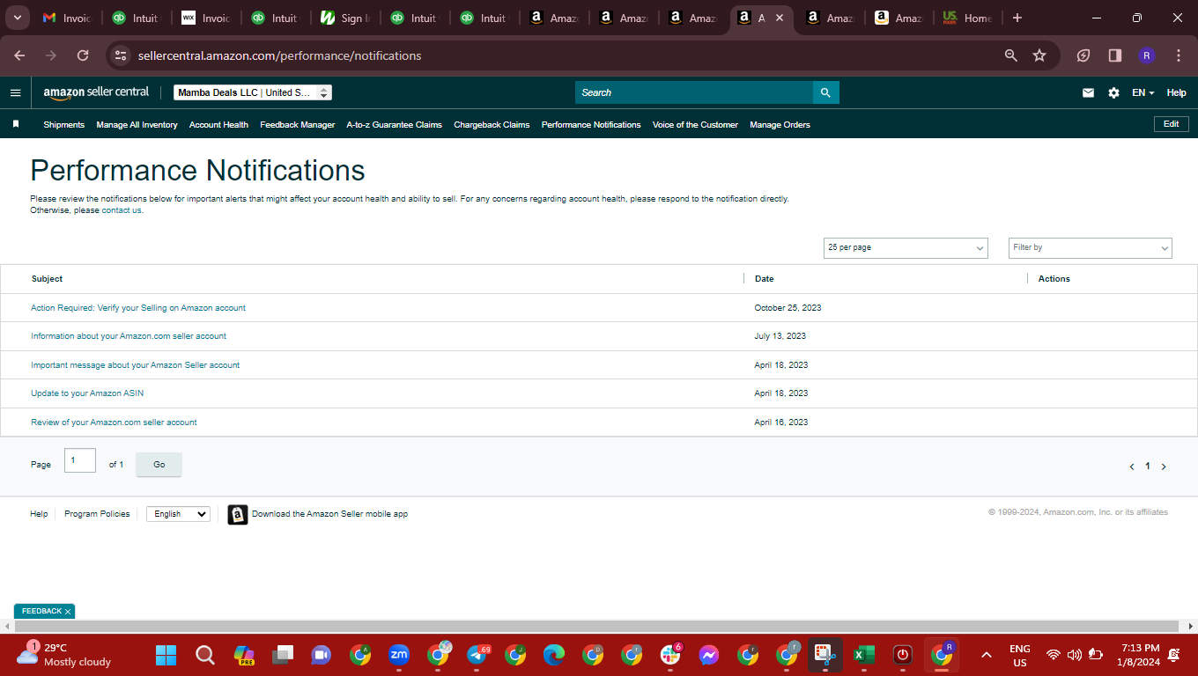Open 'Review of your Amazon.com seller account' notification
The image size is (1198, 676).
click(114, 422)
